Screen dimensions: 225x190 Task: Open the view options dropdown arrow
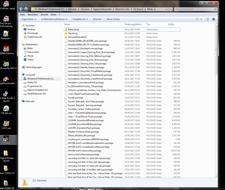pos(201,19)
